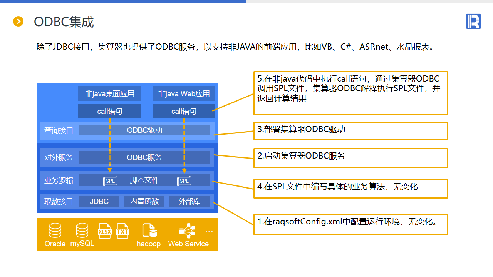
Task: Select the 外部库 box
Action: pos(189,201)
